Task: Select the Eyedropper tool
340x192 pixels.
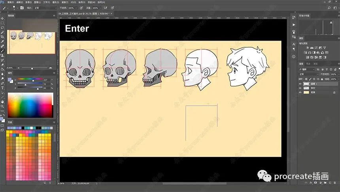Action: point(2,41)
